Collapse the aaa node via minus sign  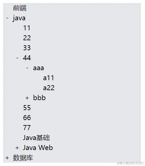(x=27, y=68)
